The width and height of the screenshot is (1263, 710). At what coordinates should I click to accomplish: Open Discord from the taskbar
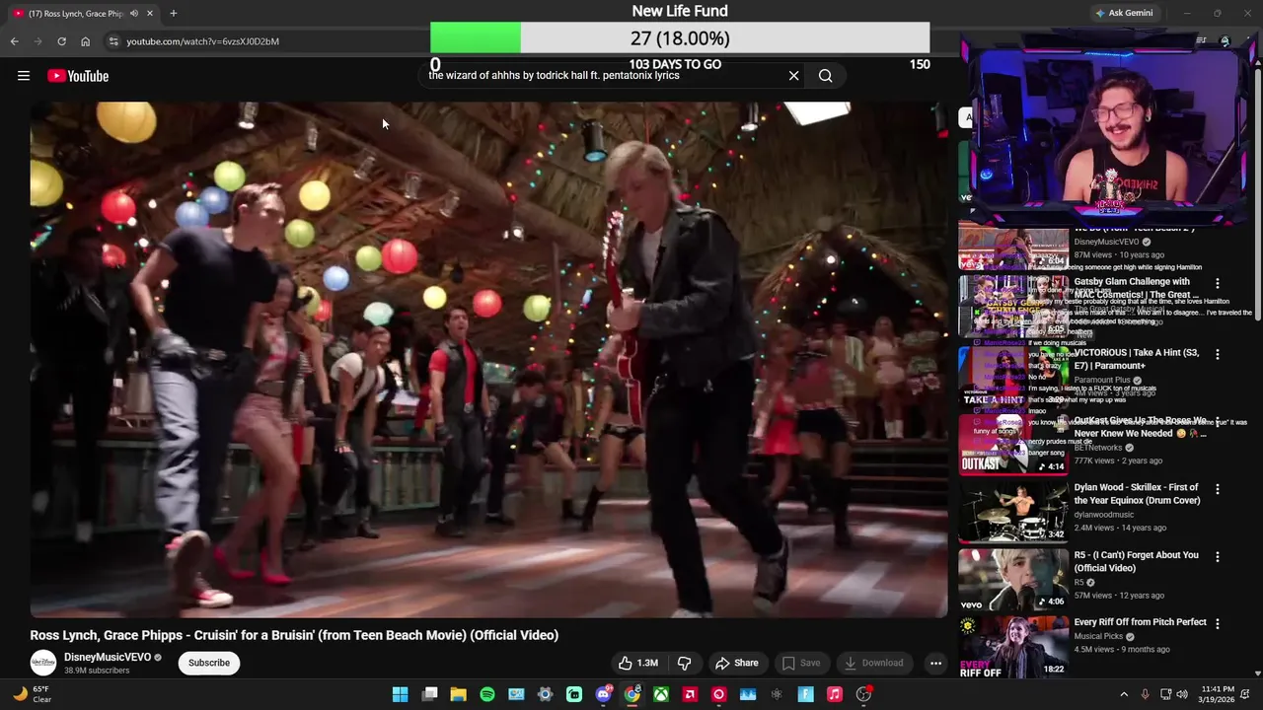(x=603, y=694)
